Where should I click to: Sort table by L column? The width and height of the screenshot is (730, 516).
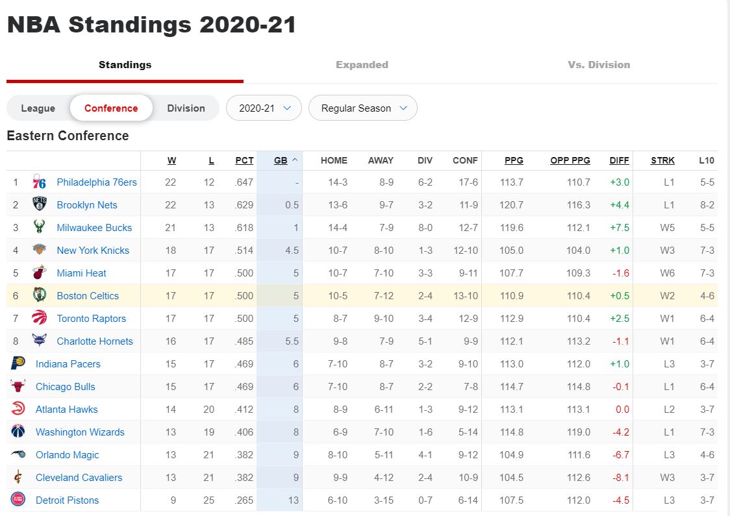[211, 160]
